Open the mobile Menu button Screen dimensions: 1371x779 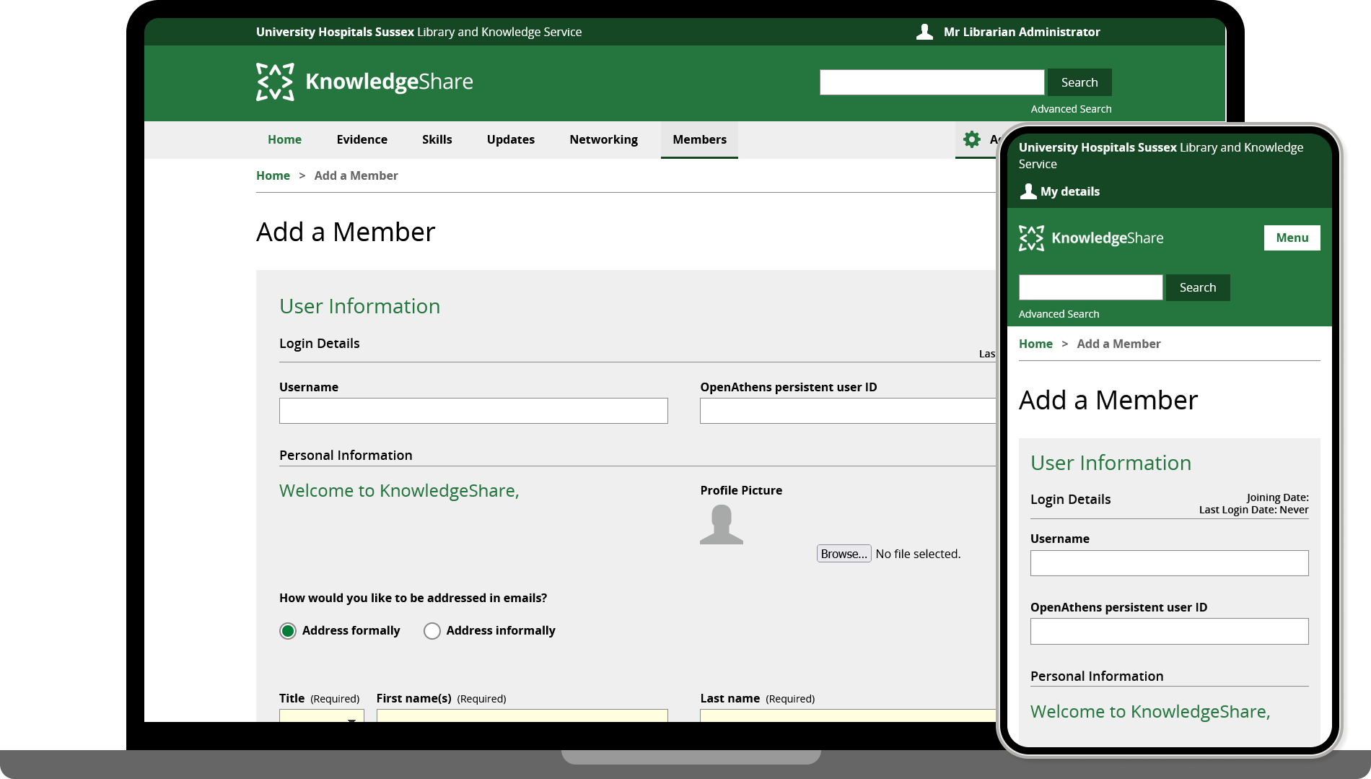click(x=1292, y=238)
